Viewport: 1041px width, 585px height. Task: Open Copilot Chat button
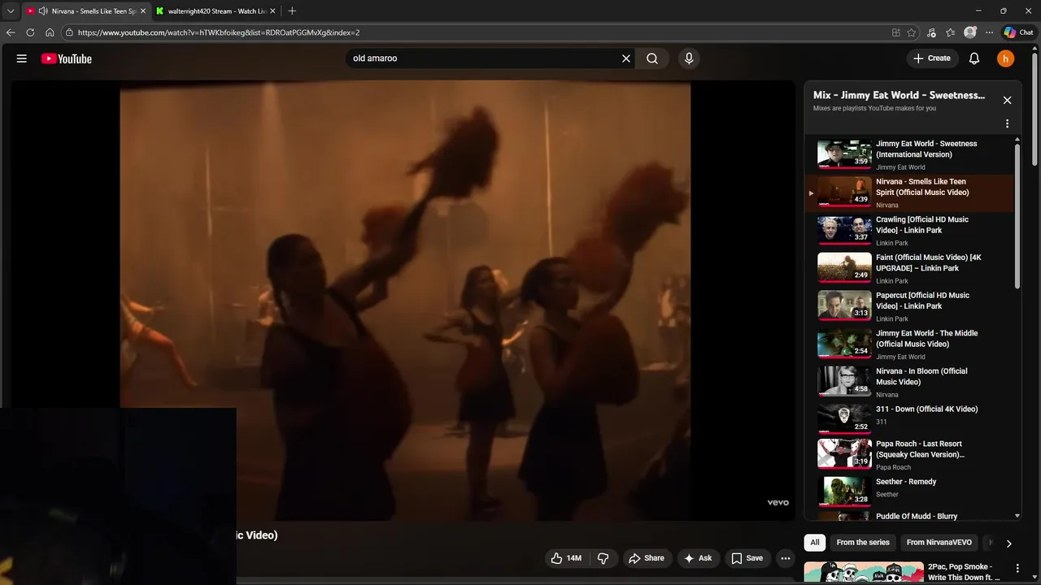[1018, 32]
